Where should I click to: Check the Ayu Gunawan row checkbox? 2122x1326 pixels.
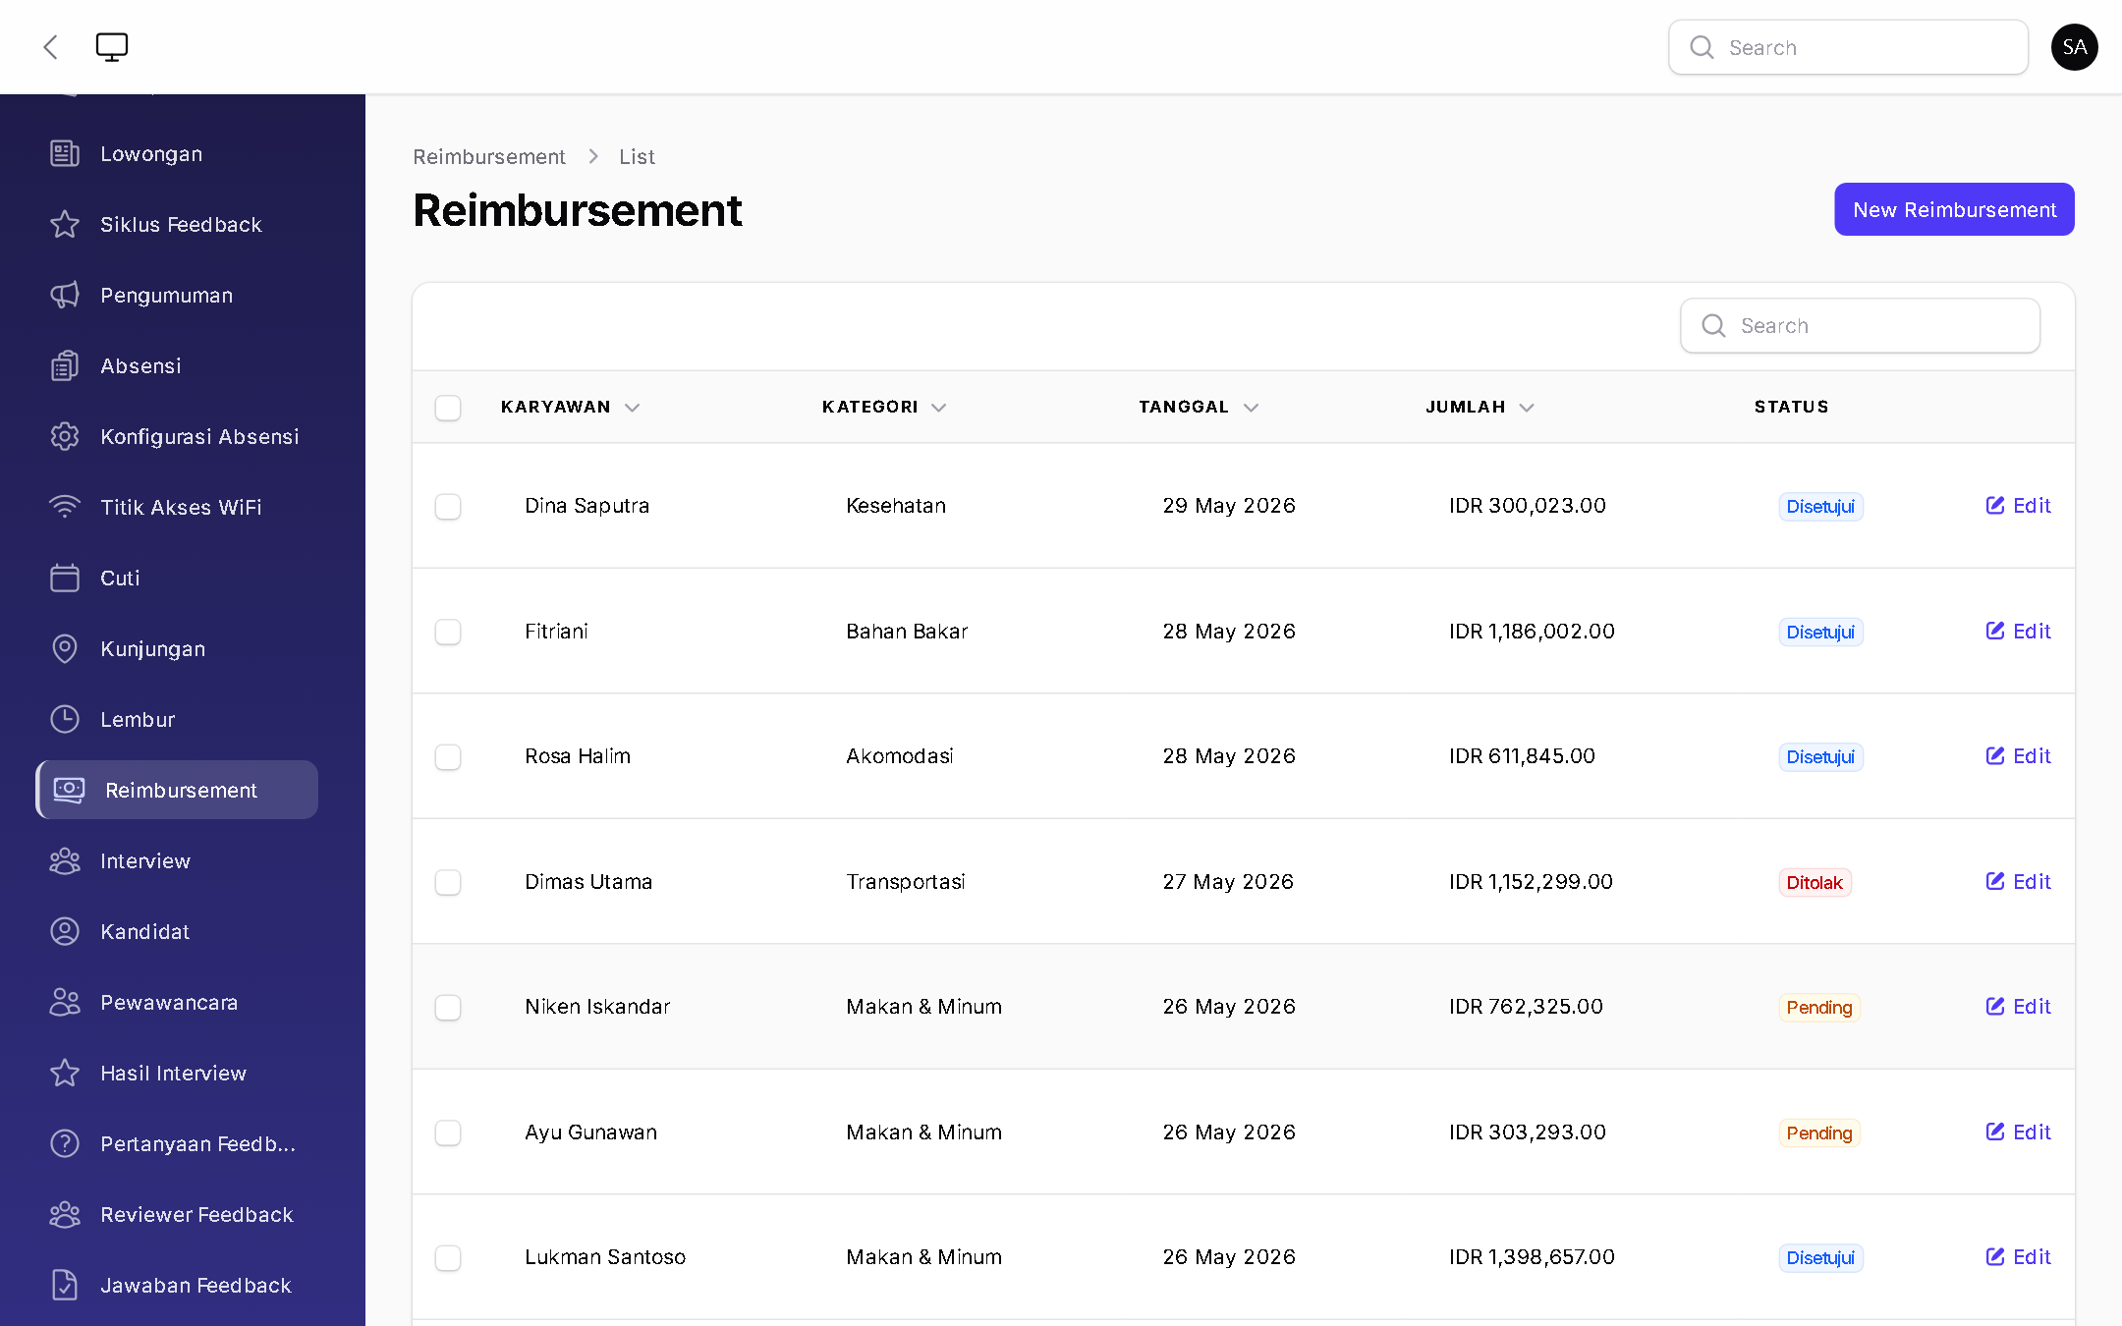pos(448,1133)
